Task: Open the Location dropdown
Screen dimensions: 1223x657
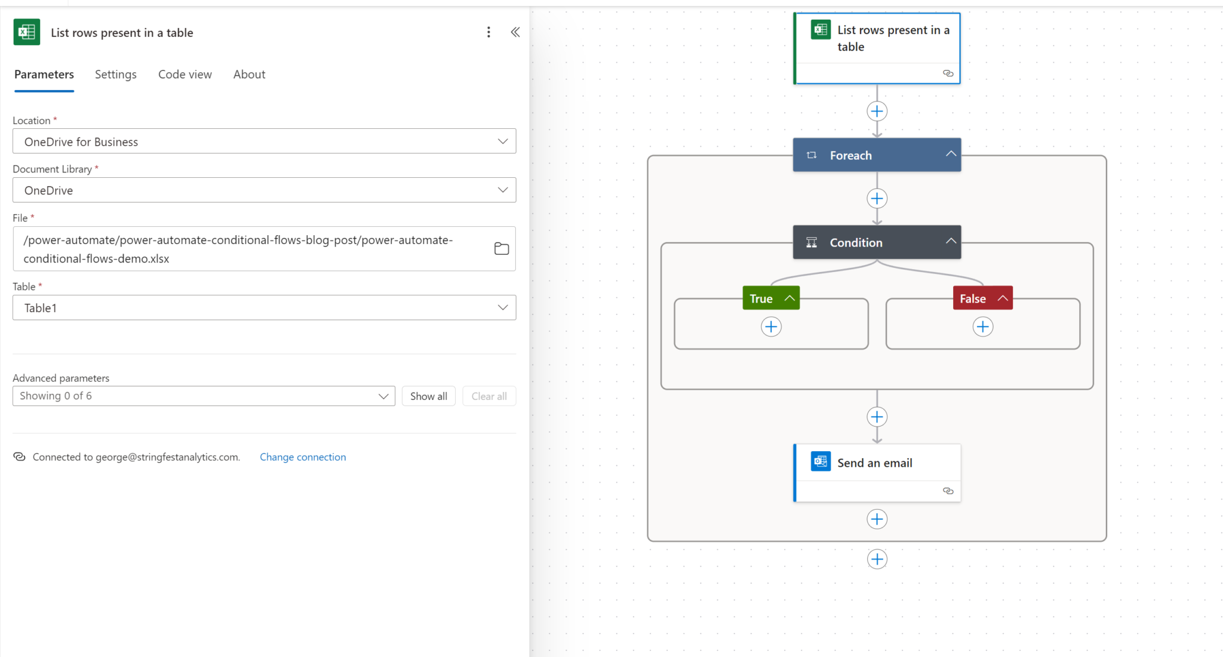Action: click(264, 141)
